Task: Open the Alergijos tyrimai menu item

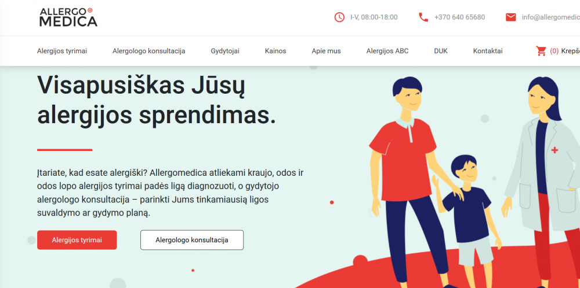Action: tap(62, 51)
